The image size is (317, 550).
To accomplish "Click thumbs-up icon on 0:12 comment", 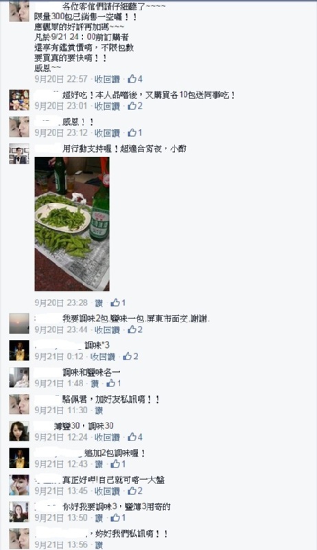I will coord(128,356).
